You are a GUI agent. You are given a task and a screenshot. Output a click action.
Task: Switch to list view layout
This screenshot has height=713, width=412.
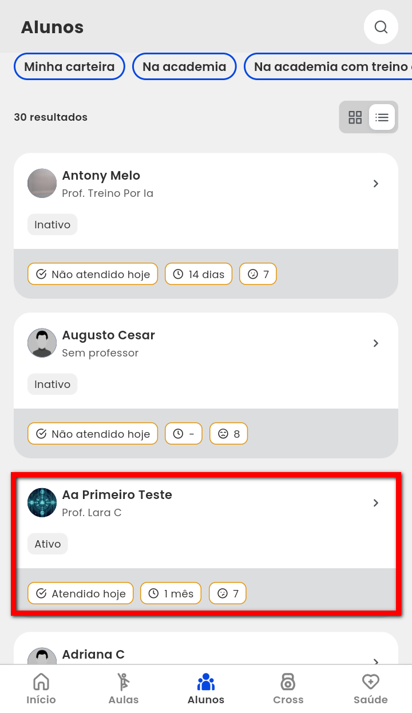coord(382,117)
